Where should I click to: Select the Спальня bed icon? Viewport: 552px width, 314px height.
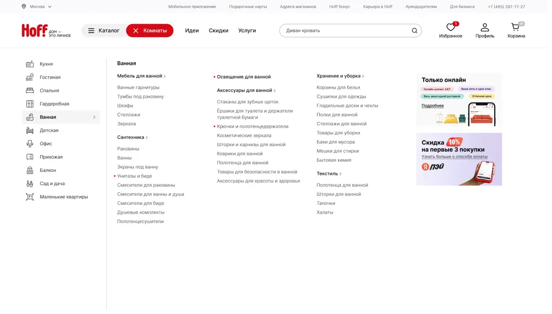[30, 90]
